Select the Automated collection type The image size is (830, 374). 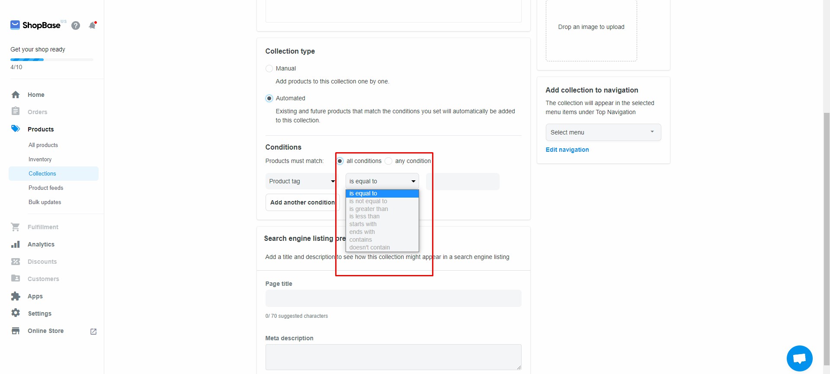tap(269, 99)
